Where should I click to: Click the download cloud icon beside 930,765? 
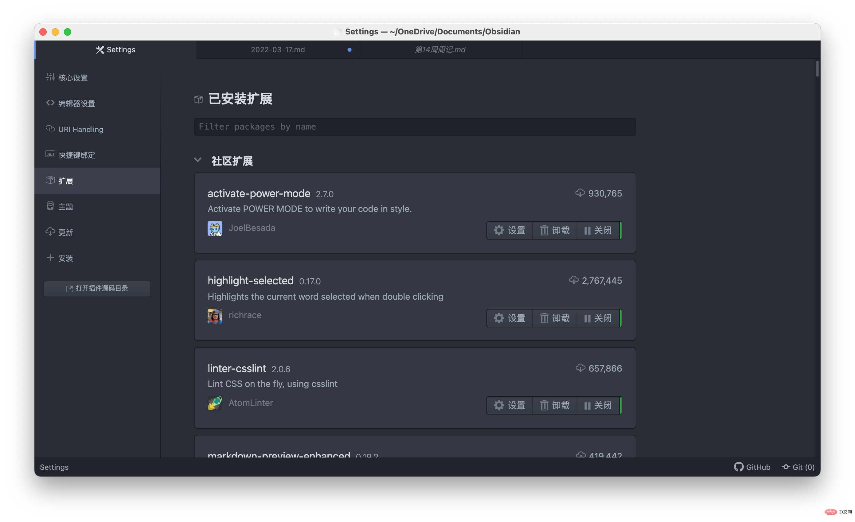[x=580, y=193]
